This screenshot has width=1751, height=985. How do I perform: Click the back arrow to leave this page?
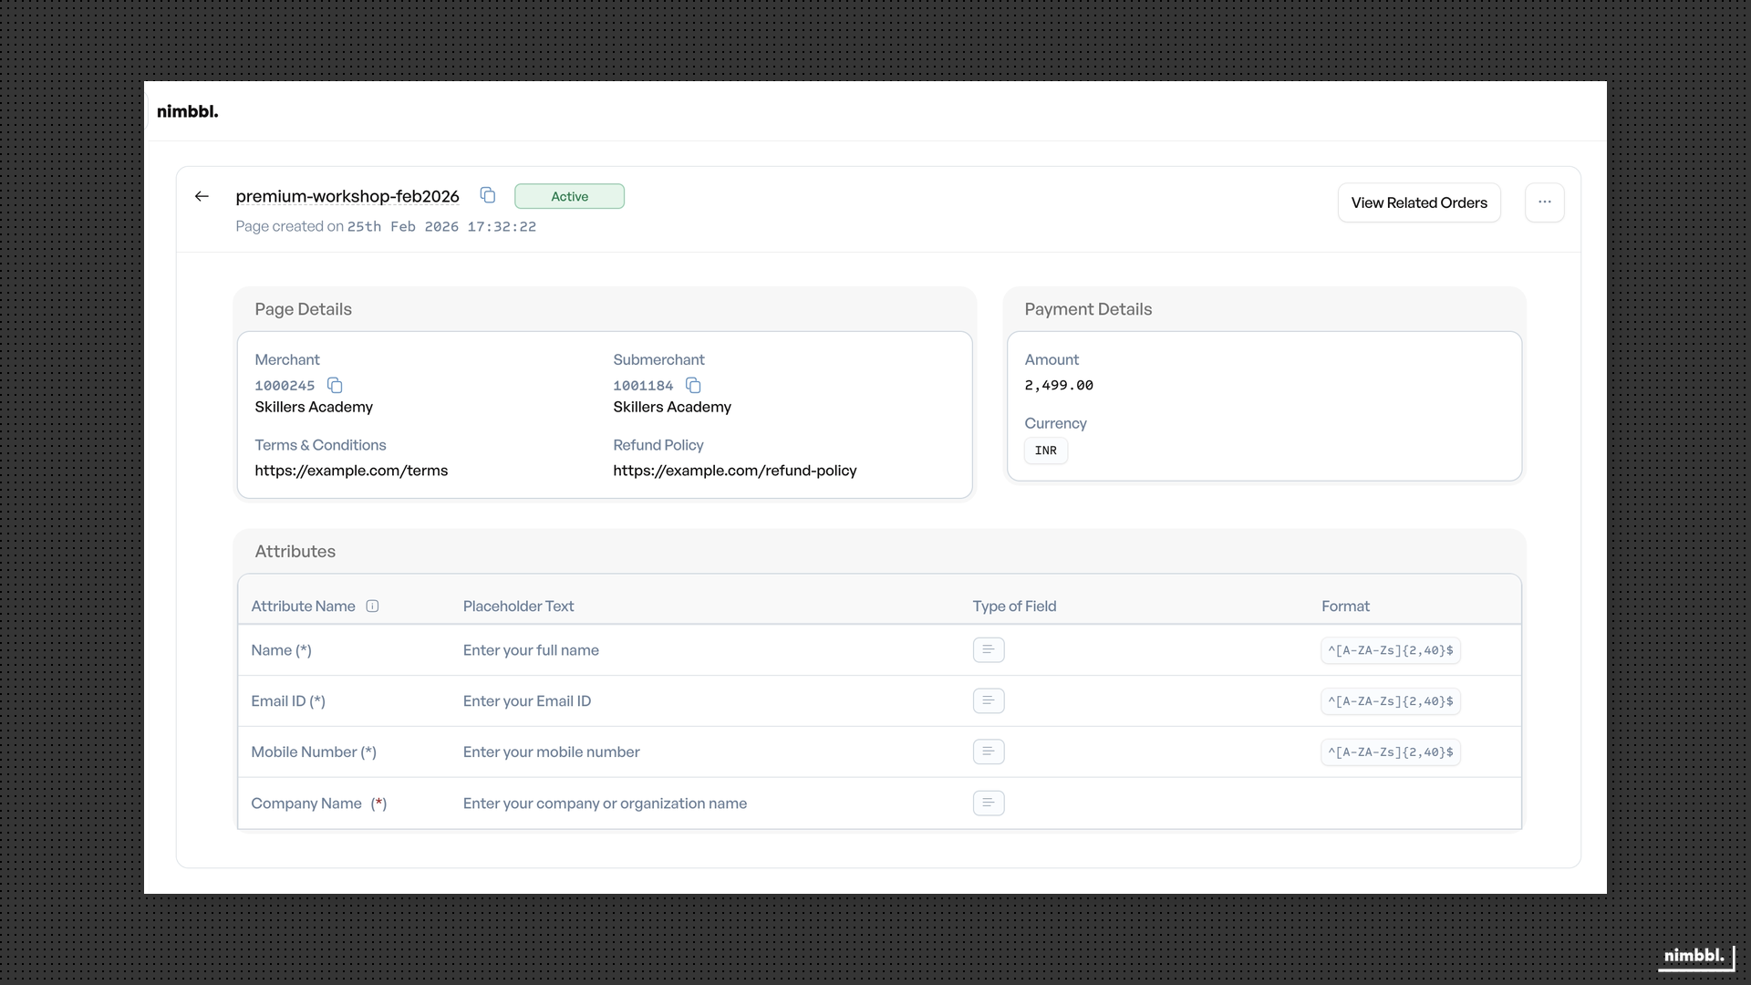(202, 196)
